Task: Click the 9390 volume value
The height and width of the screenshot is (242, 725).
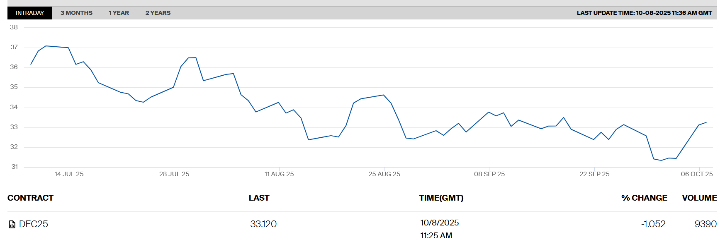Action: tap(705, 224)
